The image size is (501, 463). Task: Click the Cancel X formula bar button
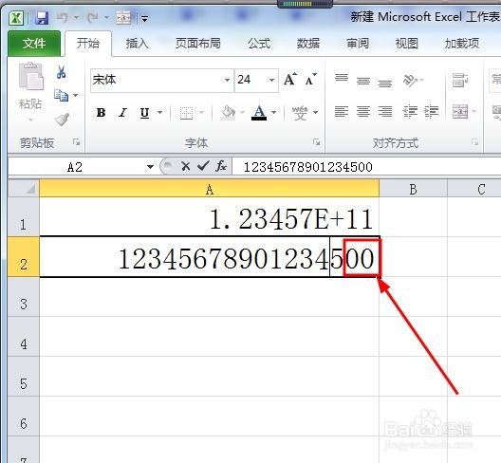click(186, 166)
